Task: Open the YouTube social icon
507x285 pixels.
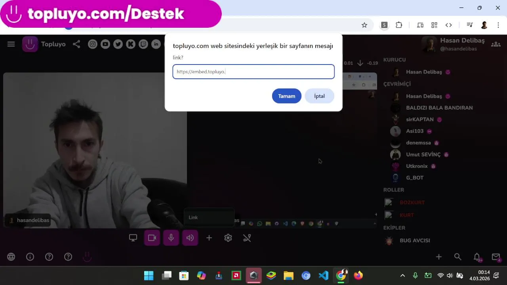Action: tap(105, 44)
